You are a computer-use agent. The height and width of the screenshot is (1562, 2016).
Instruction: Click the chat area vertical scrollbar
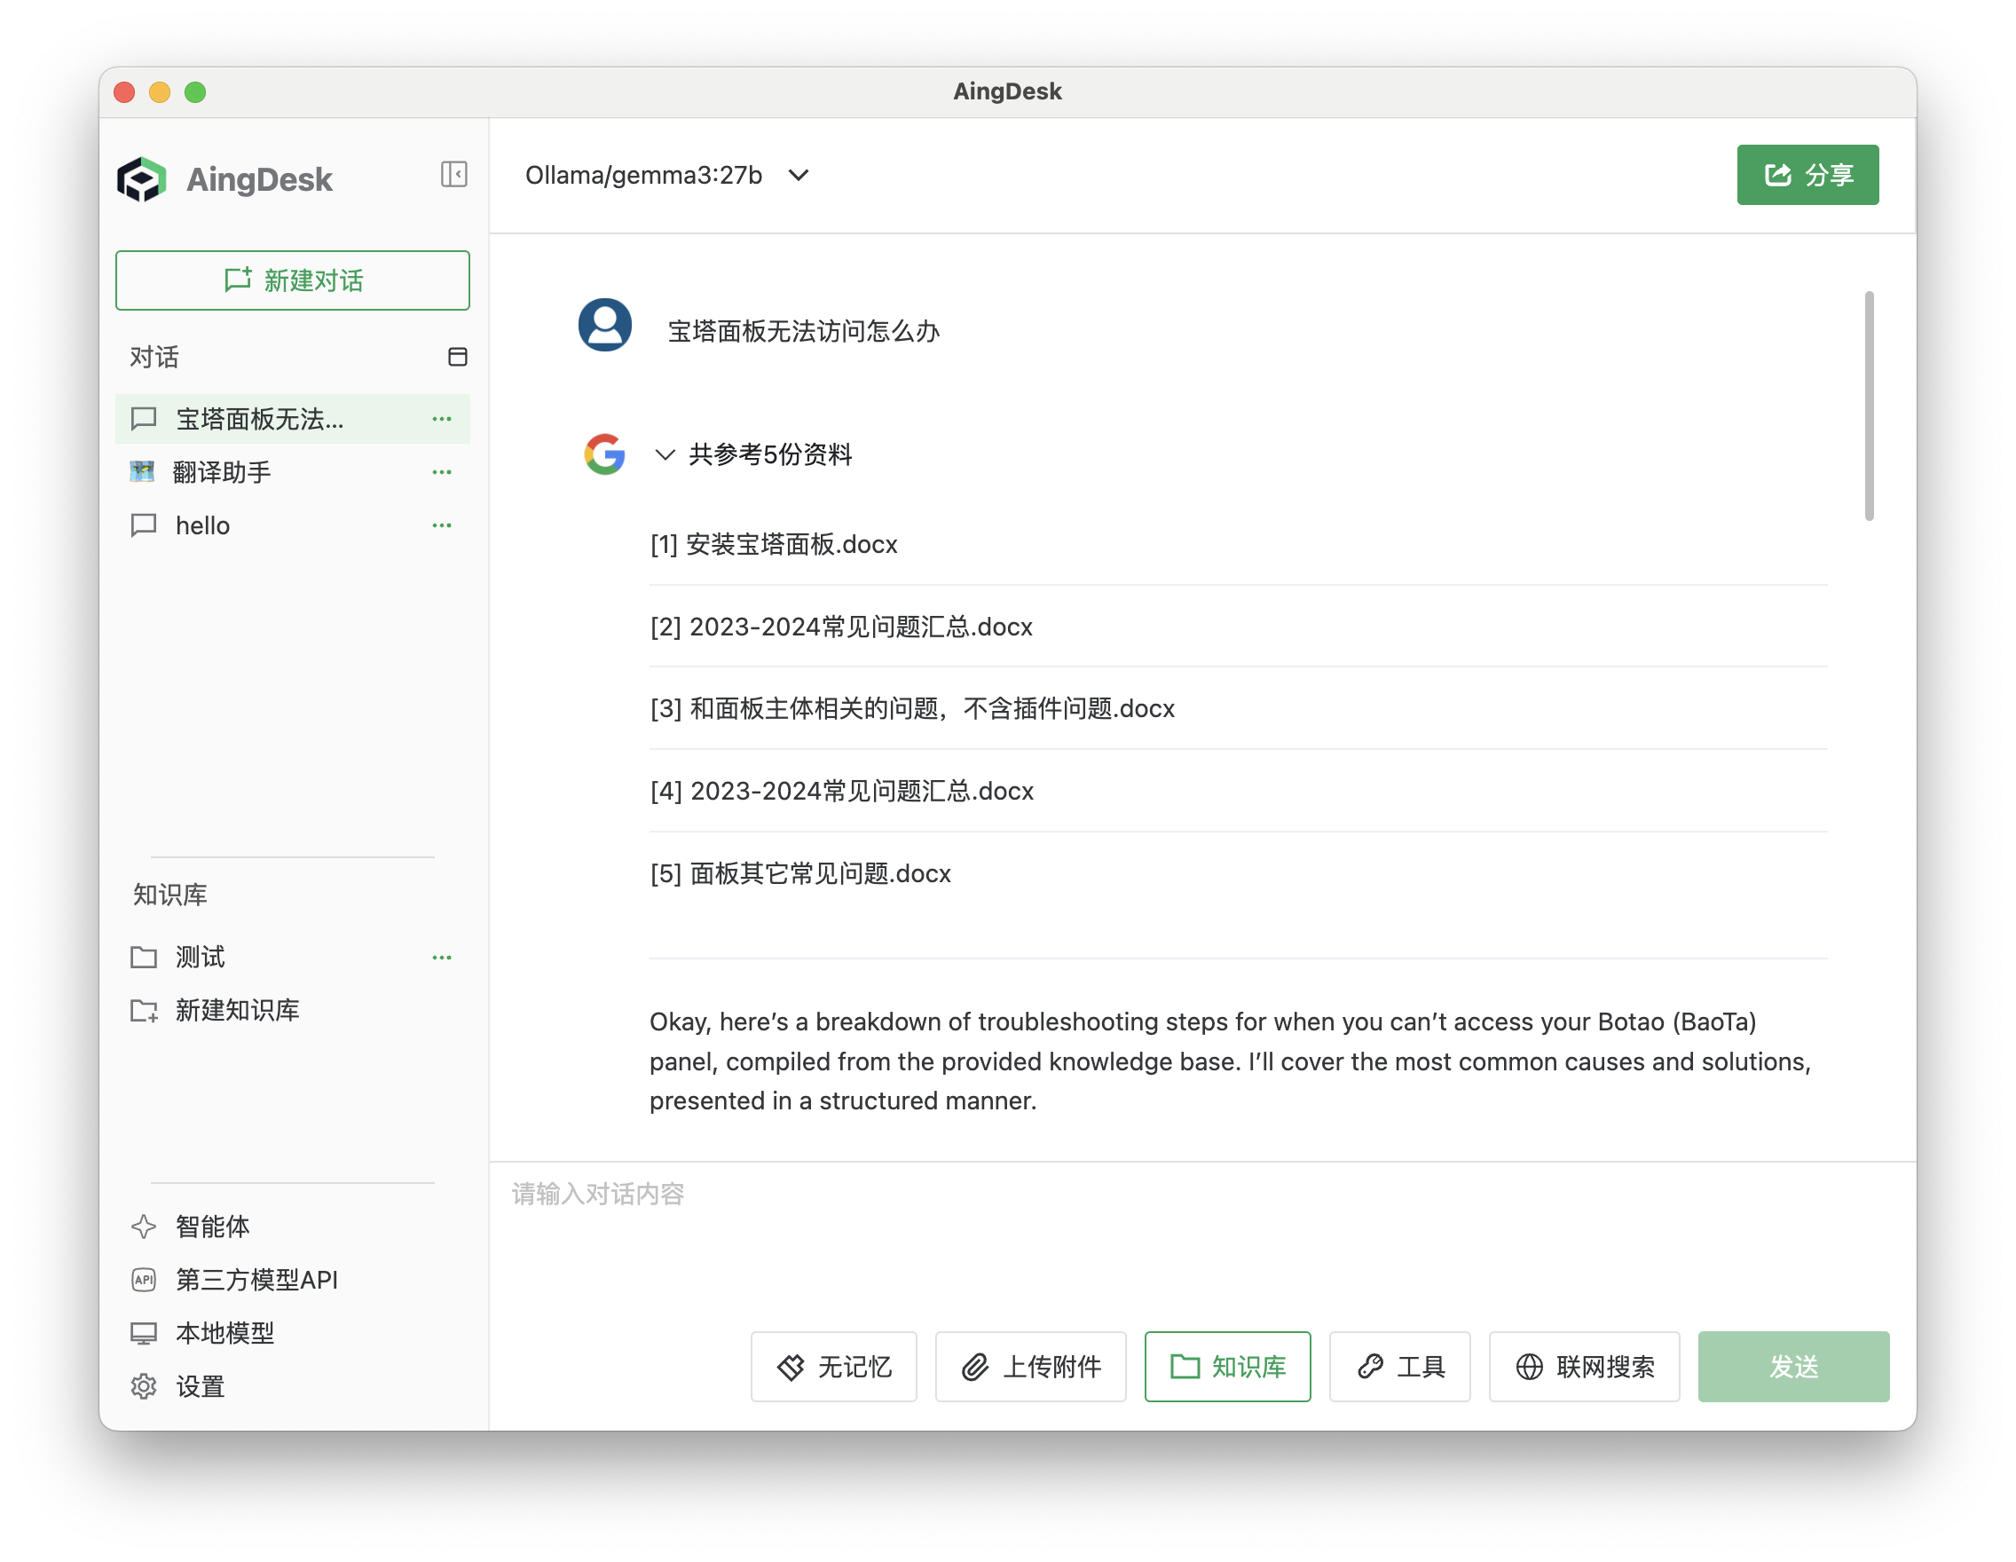[x=1869, y=406]
